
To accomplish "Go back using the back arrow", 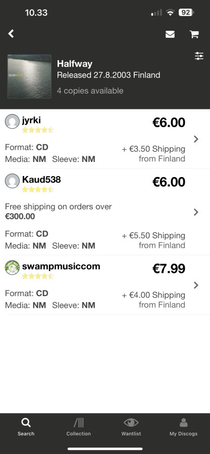I will (11, 34).
